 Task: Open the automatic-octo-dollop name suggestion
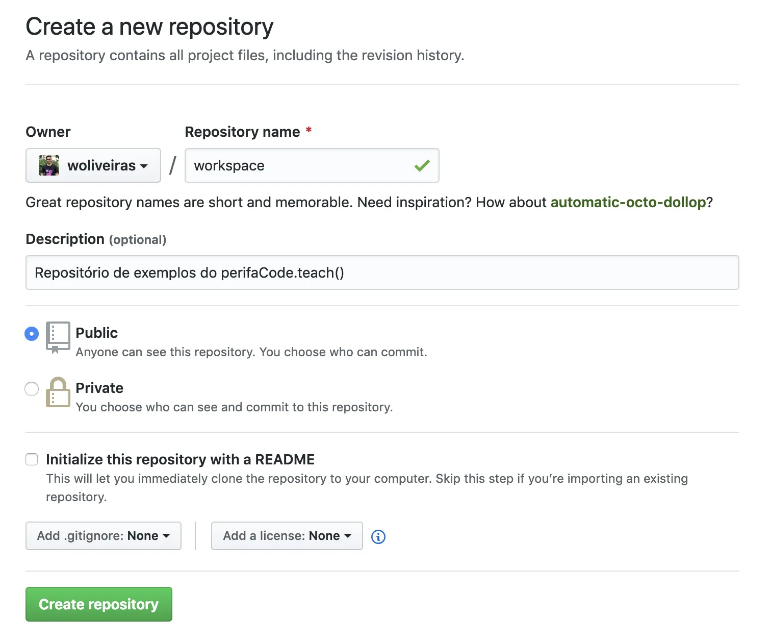(x=628, y=202)
